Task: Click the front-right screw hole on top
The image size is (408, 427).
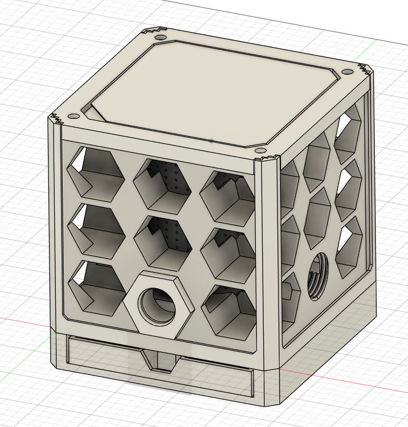Action: coord(260,151)
